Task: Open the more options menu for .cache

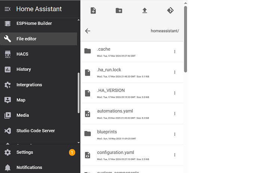Action: [175, 51]
